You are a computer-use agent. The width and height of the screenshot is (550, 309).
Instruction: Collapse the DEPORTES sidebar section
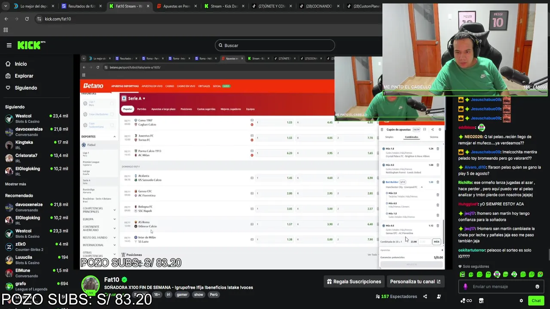(114, 136)
